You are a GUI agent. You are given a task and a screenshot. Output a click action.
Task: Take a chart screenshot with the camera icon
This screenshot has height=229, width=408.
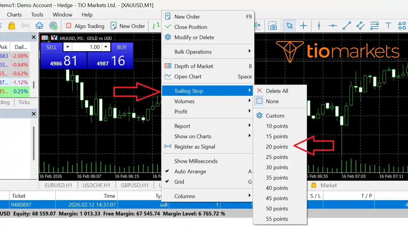point(272,26)
